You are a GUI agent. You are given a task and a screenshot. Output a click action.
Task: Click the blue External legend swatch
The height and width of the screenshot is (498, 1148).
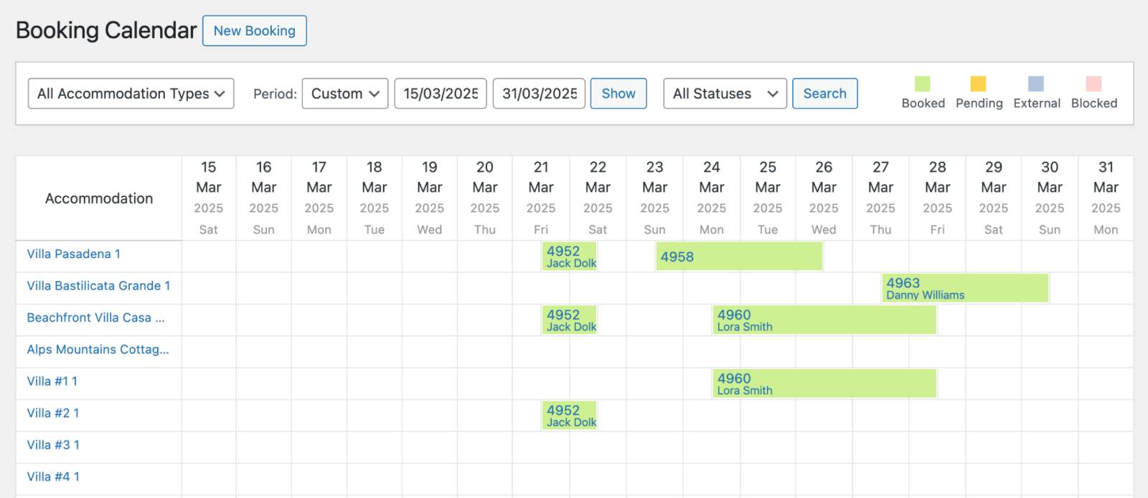(1036, 84)
